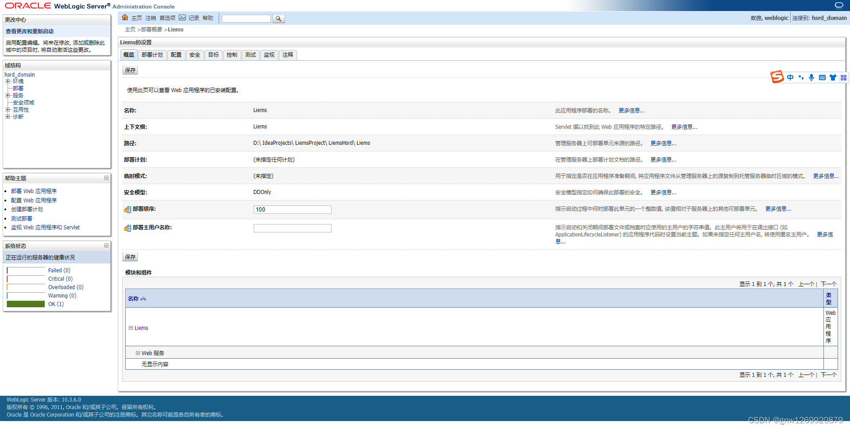Click the restart-required icon beside 部署主用户名称
Screen dimensions: 850x429
127,228
